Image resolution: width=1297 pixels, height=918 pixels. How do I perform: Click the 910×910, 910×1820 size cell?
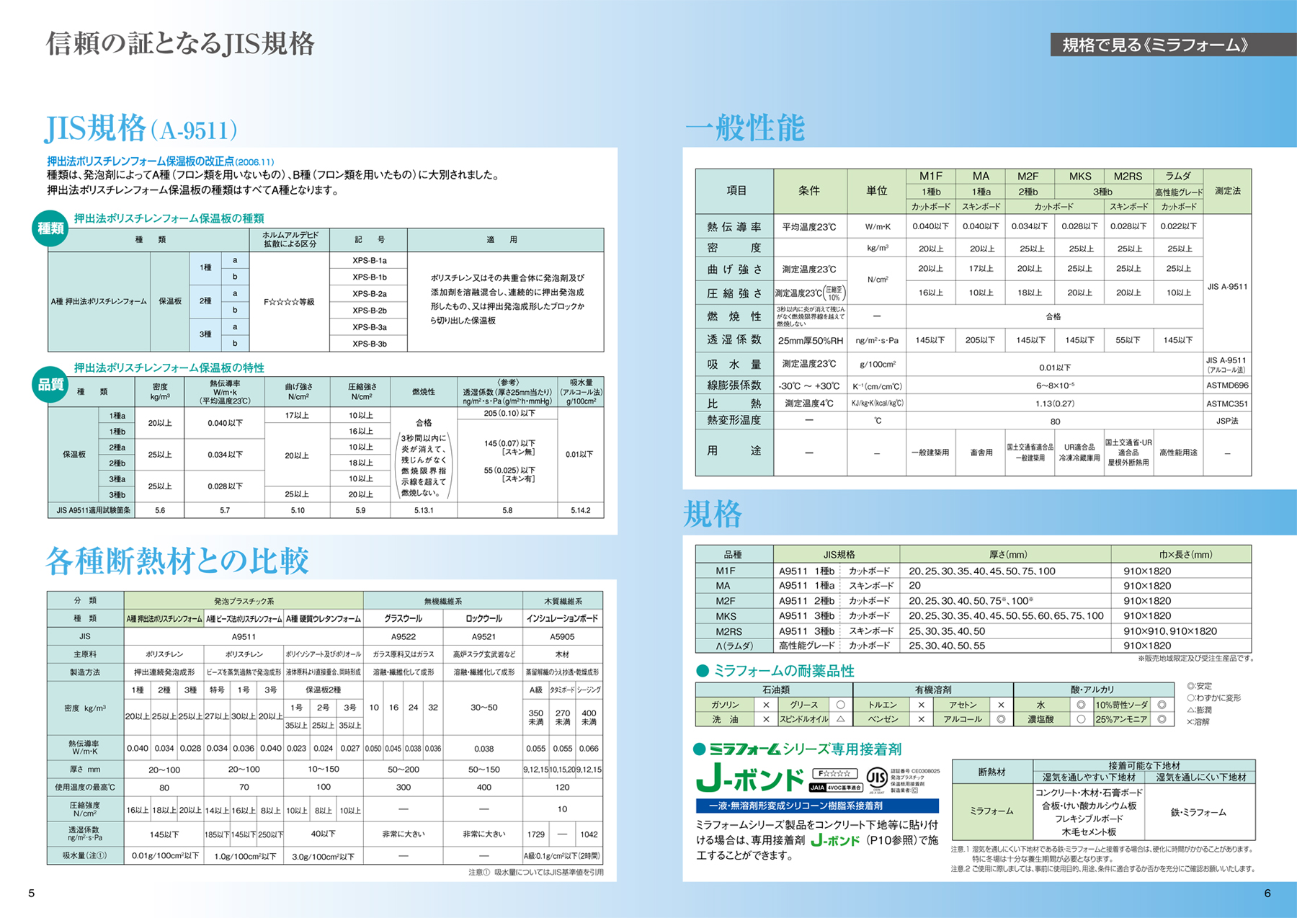[x=1180, y=630]
